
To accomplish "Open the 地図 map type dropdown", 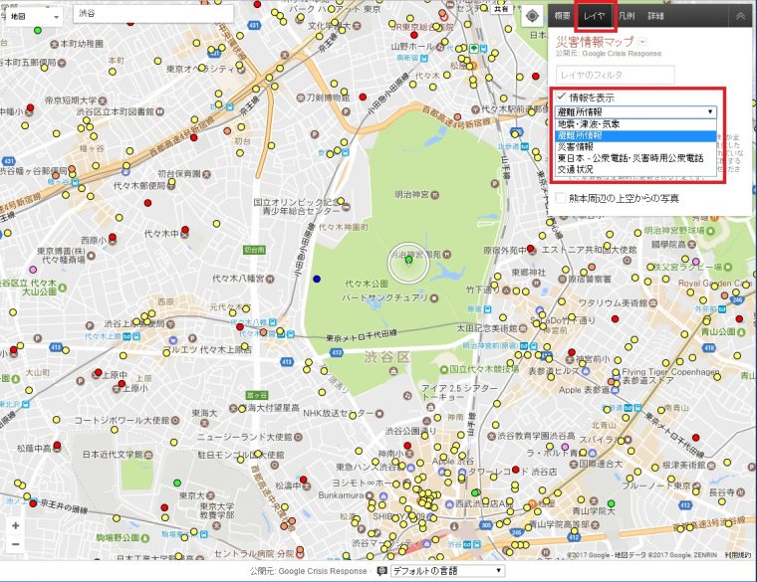I will click(x=33, y=17).
